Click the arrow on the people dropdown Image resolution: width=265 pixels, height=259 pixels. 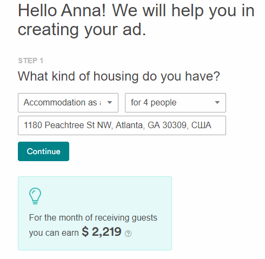click(217, 103)
